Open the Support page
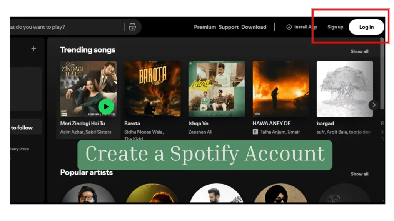Image resolution: width=394 pixels, height=221 pixels. point(229,27)
